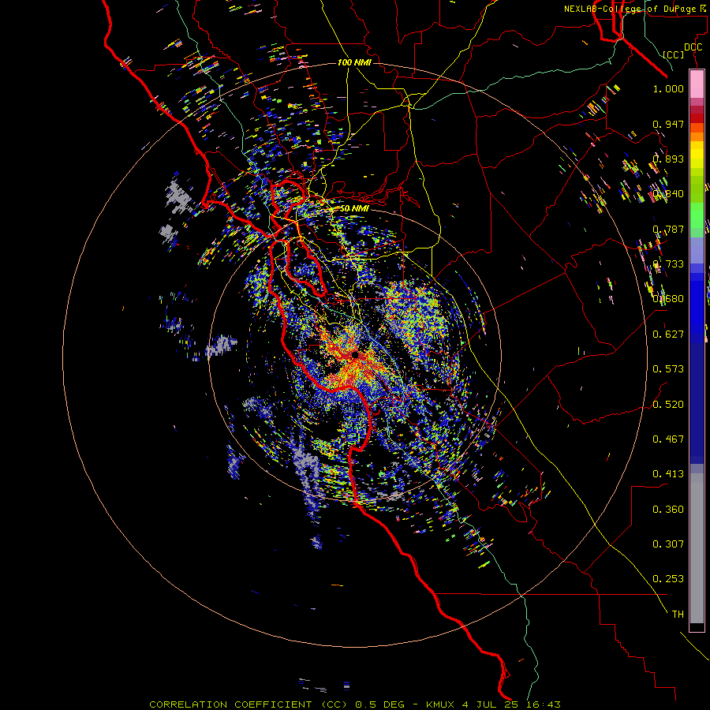Image resolution: width=710 pixels, height=710 pixels.
Task: Click the 0.840 scale value
Action: [668, 194]
